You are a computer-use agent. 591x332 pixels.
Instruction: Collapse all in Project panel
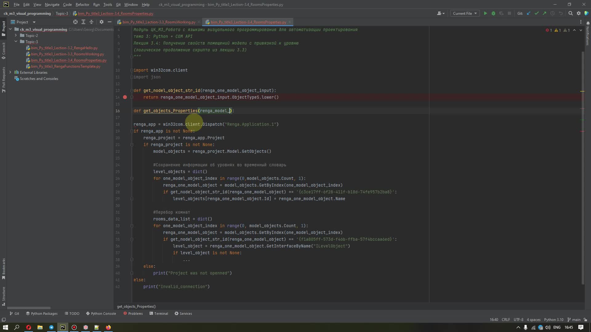click(x=91, y=22)
